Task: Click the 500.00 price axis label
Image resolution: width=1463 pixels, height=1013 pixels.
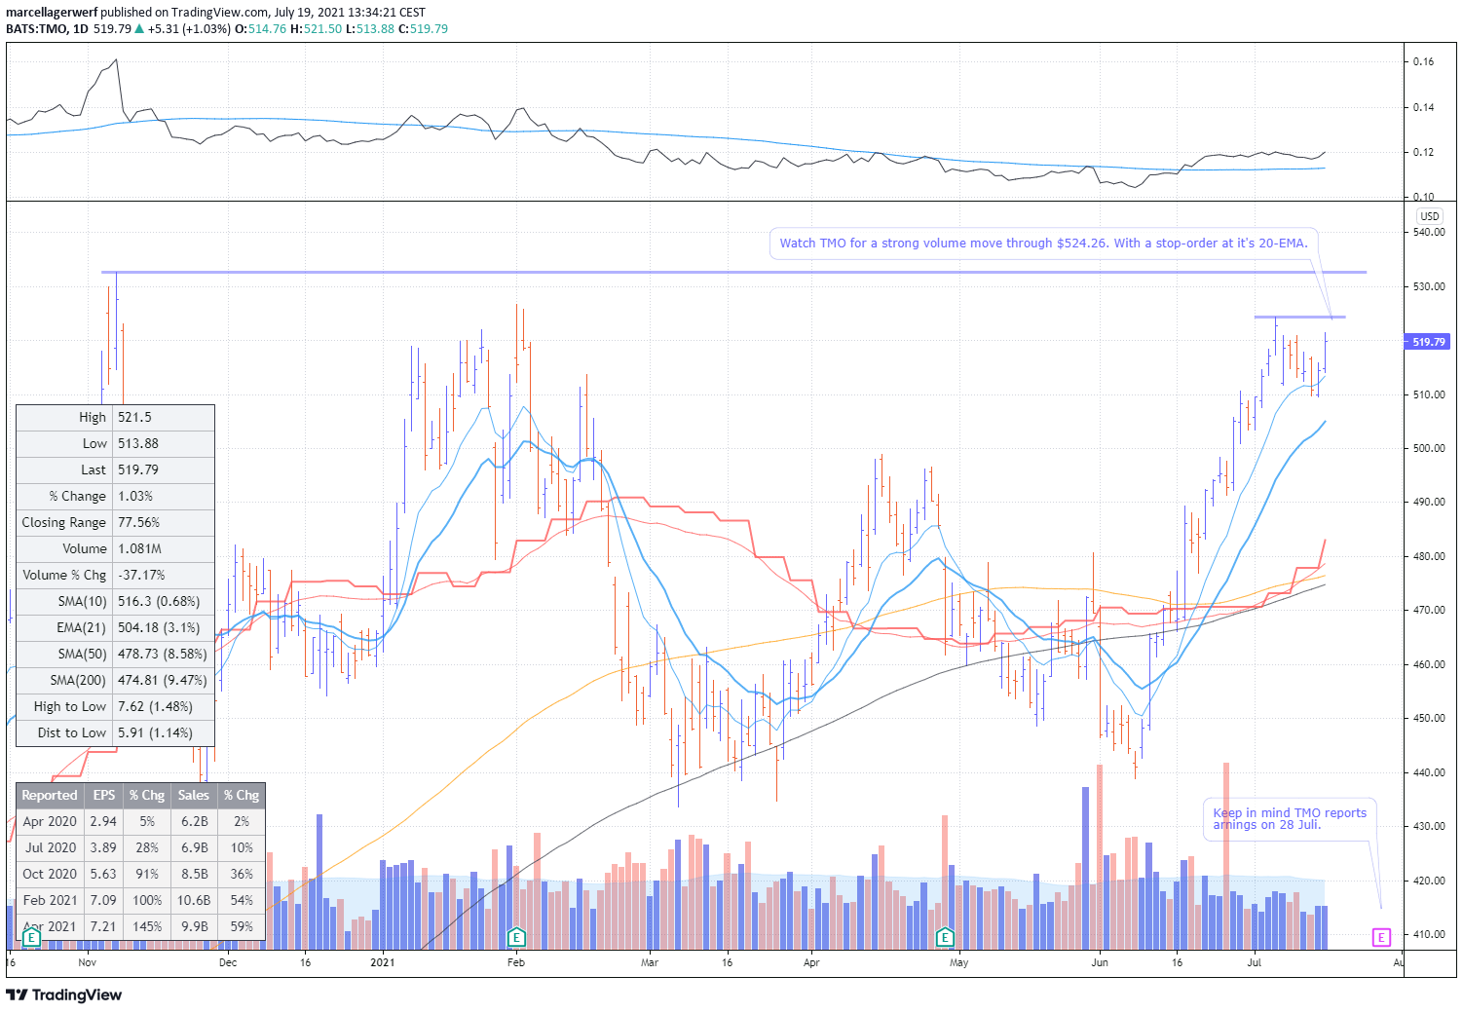Action: (1429, 448)
